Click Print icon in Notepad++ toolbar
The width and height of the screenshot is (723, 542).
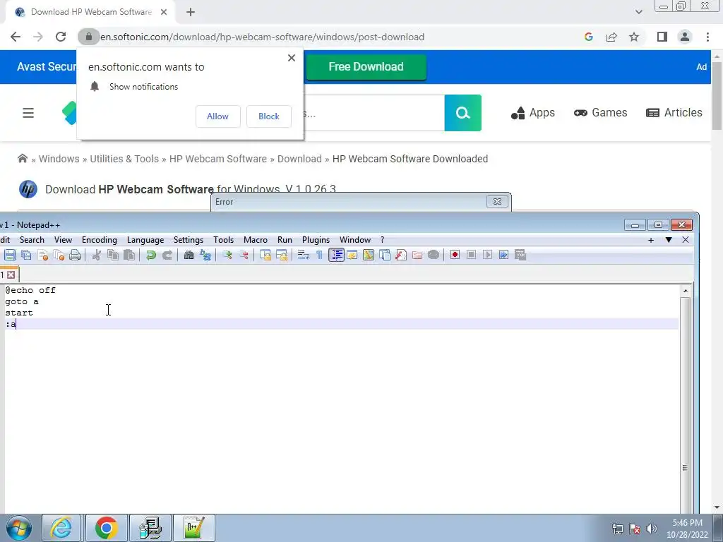click(x=75, y=255)
